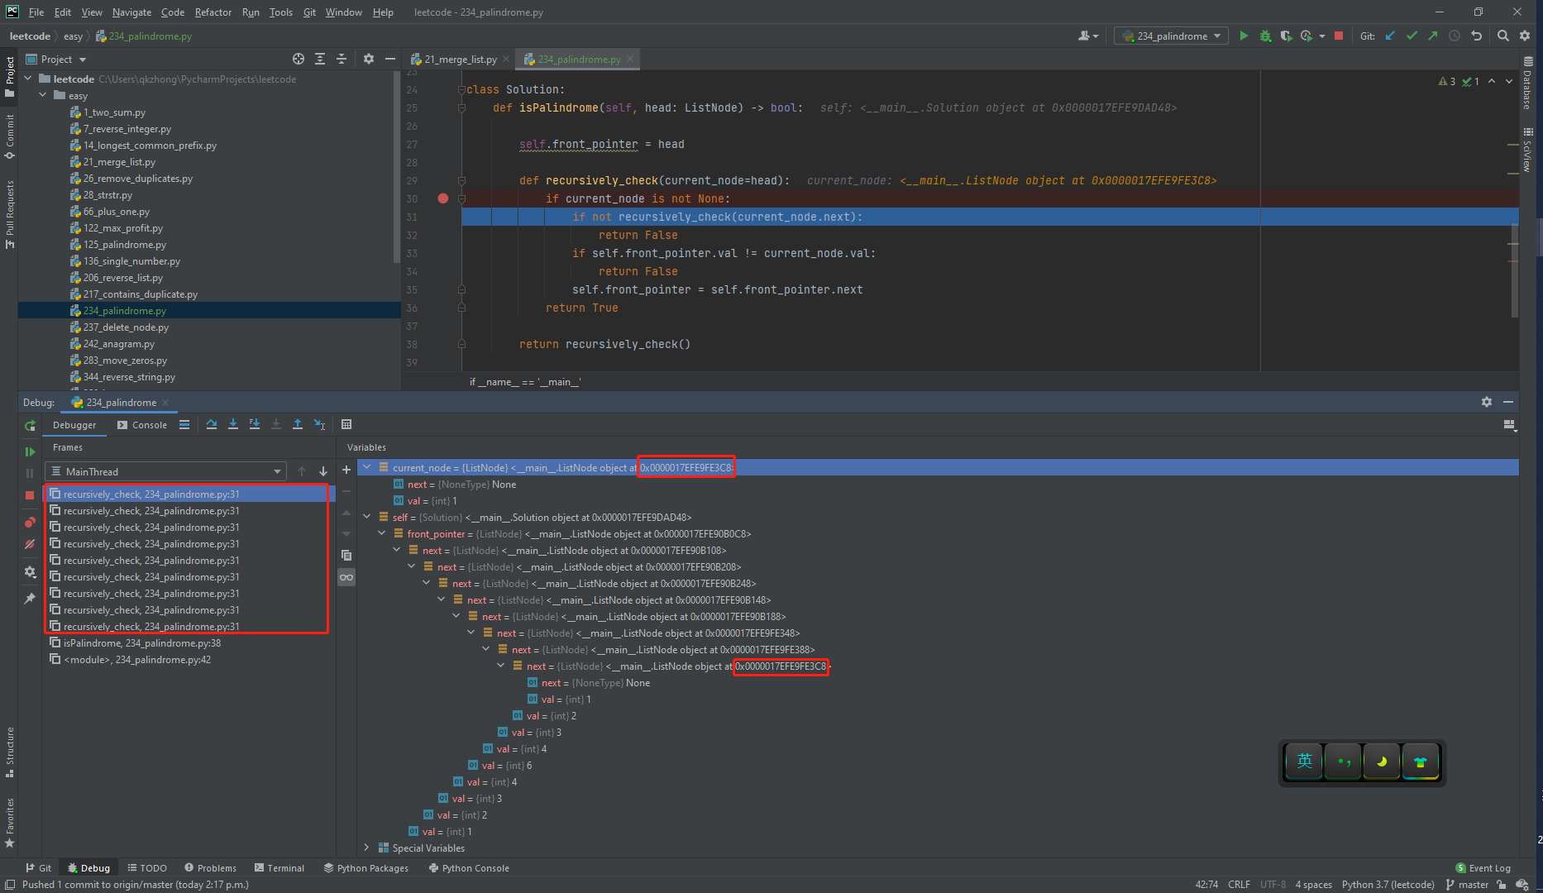1543x893 pixels.
Task: Open the Terminal tool window tab
Action: (x=279, y=867)
